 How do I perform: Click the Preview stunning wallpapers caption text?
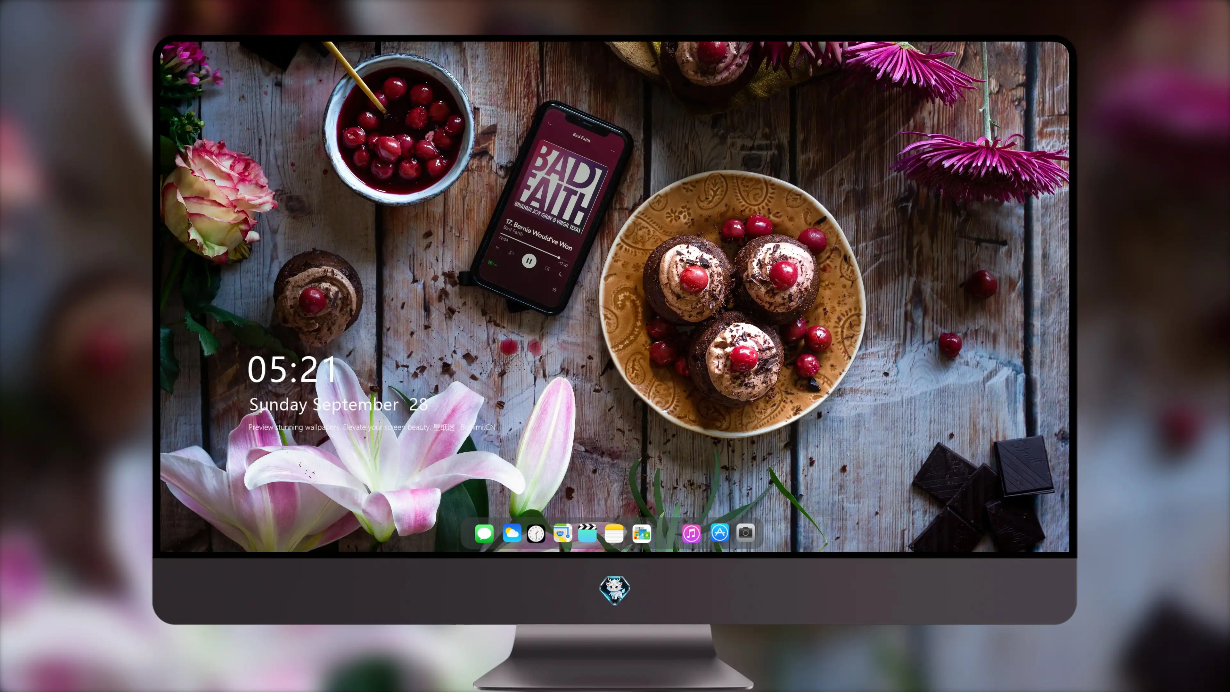pos(372,427)
